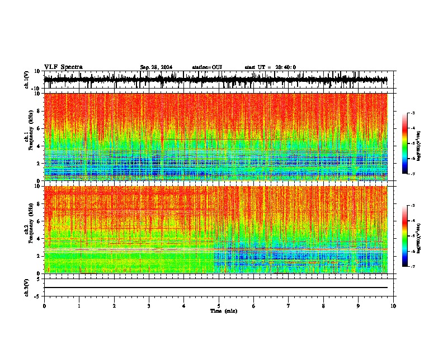Click the "-3" label on ch.1 colorbar
The width and height of the screenshot is (443, 343).
coord(412,113)
